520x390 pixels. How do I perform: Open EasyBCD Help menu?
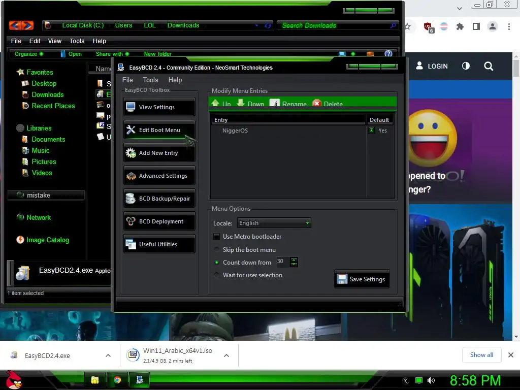[175, 80]
